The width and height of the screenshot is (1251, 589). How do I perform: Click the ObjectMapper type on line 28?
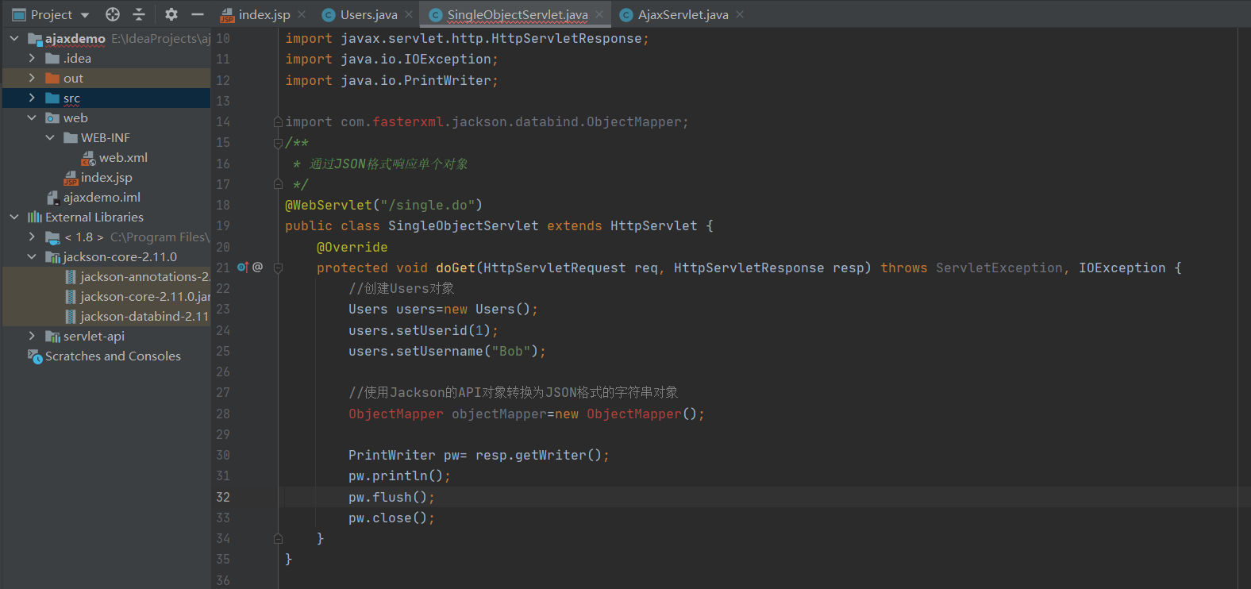coord(396,414)
